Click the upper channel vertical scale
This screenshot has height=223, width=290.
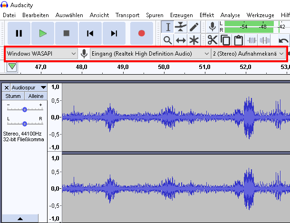(x=55, y=117)
